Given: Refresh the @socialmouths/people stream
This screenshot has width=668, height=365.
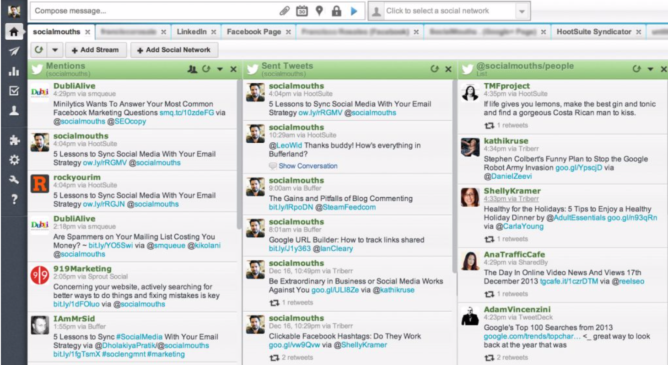Looking at the screenshot, I should pos(636,69).
